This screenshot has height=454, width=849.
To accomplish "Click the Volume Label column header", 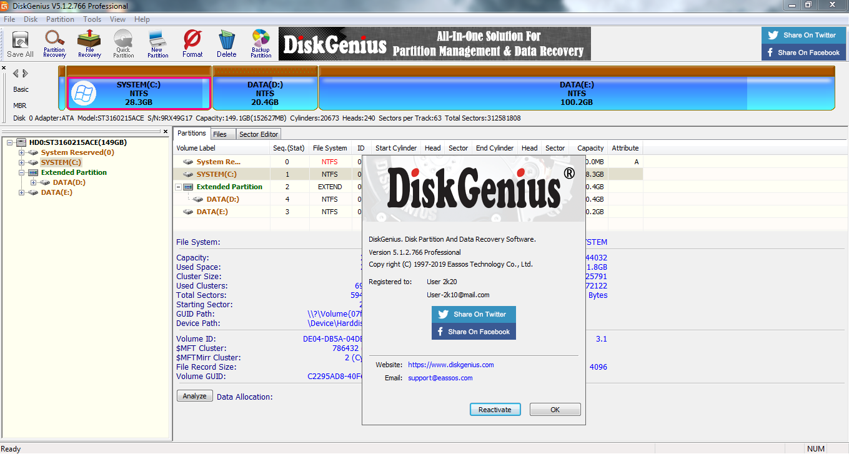I will (x=222, y=148).
